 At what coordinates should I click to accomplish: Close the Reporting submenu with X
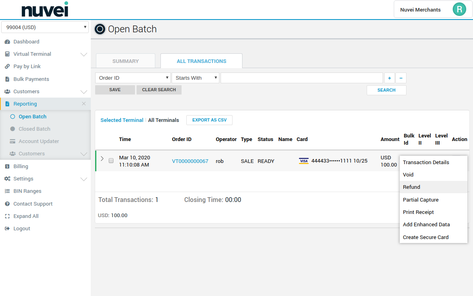pyautogui.click(x=84, y=104)
